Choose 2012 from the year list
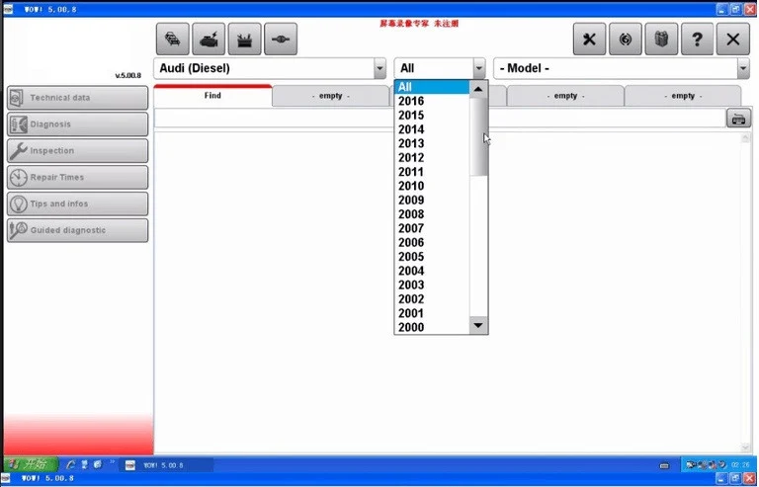759x487 pixels. (x=432, y=158)
